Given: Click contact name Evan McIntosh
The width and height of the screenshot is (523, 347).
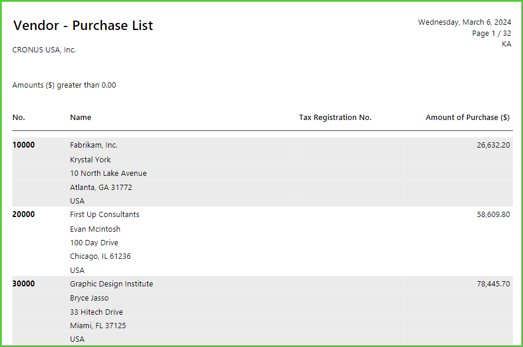Looking at the screenshot, I should click(x=95, y=229).
